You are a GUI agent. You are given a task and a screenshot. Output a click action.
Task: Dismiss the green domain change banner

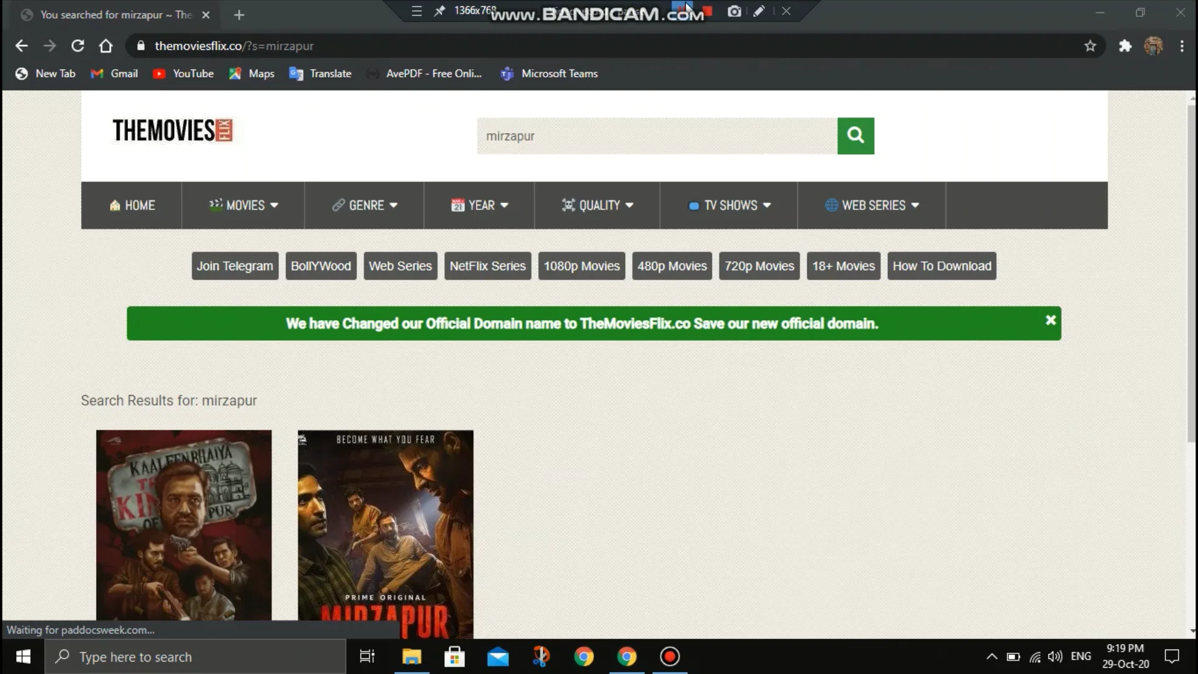[x=1051, y=320]
